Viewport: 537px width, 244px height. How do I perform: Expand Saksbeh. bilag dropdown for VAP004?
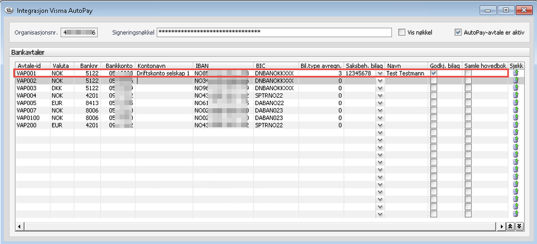tap(380, 95)
